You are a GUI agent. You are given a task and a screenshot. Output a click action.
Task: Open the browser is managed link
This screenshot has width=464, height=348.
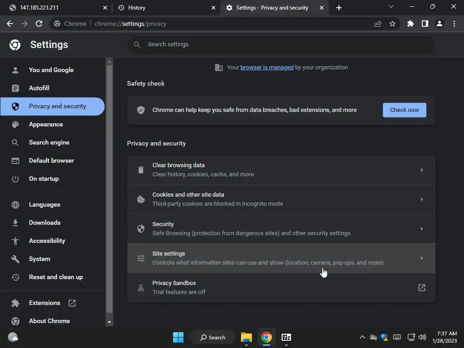[266, 67]
